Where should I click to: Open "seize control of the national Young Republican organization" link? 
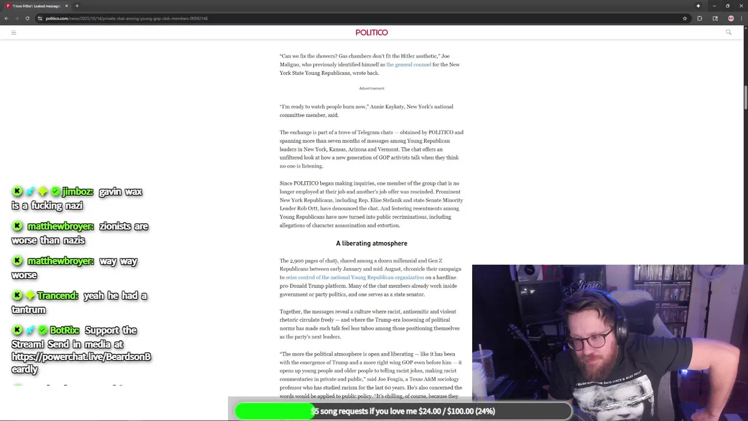click(x=355, y=277)
